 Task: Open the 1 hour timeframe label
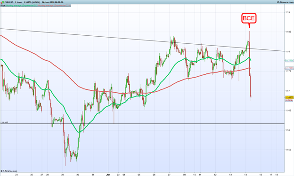click(18, 2)
